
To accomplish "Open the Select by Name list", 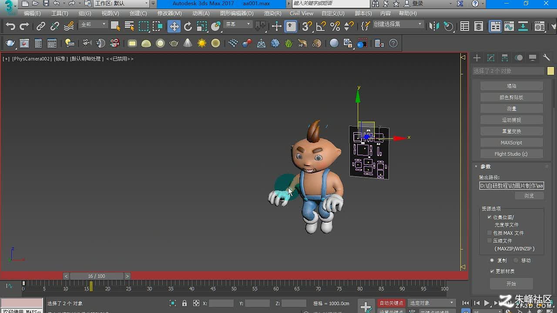I will (129, 27).
